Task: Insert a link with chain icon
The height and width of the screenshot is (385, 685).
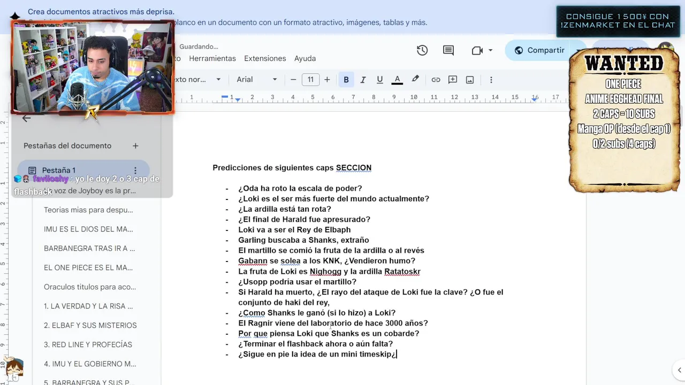Action: (436, 80)
